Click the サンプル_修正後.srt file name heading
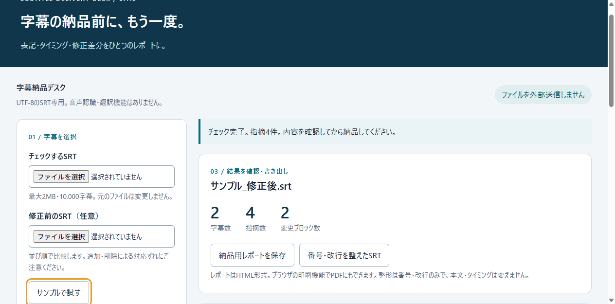The height and width of the screenshot is (304, 615). 251,186
